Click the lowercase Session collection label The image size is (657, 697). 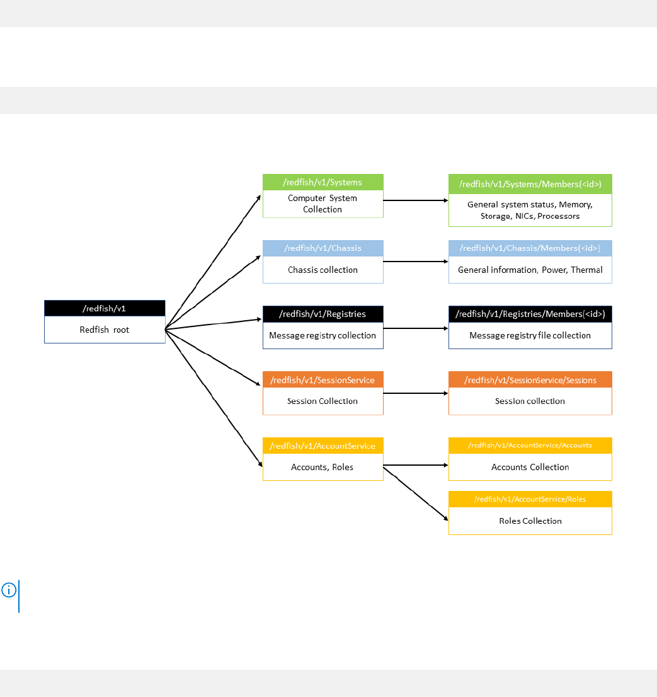pos(530,401)
